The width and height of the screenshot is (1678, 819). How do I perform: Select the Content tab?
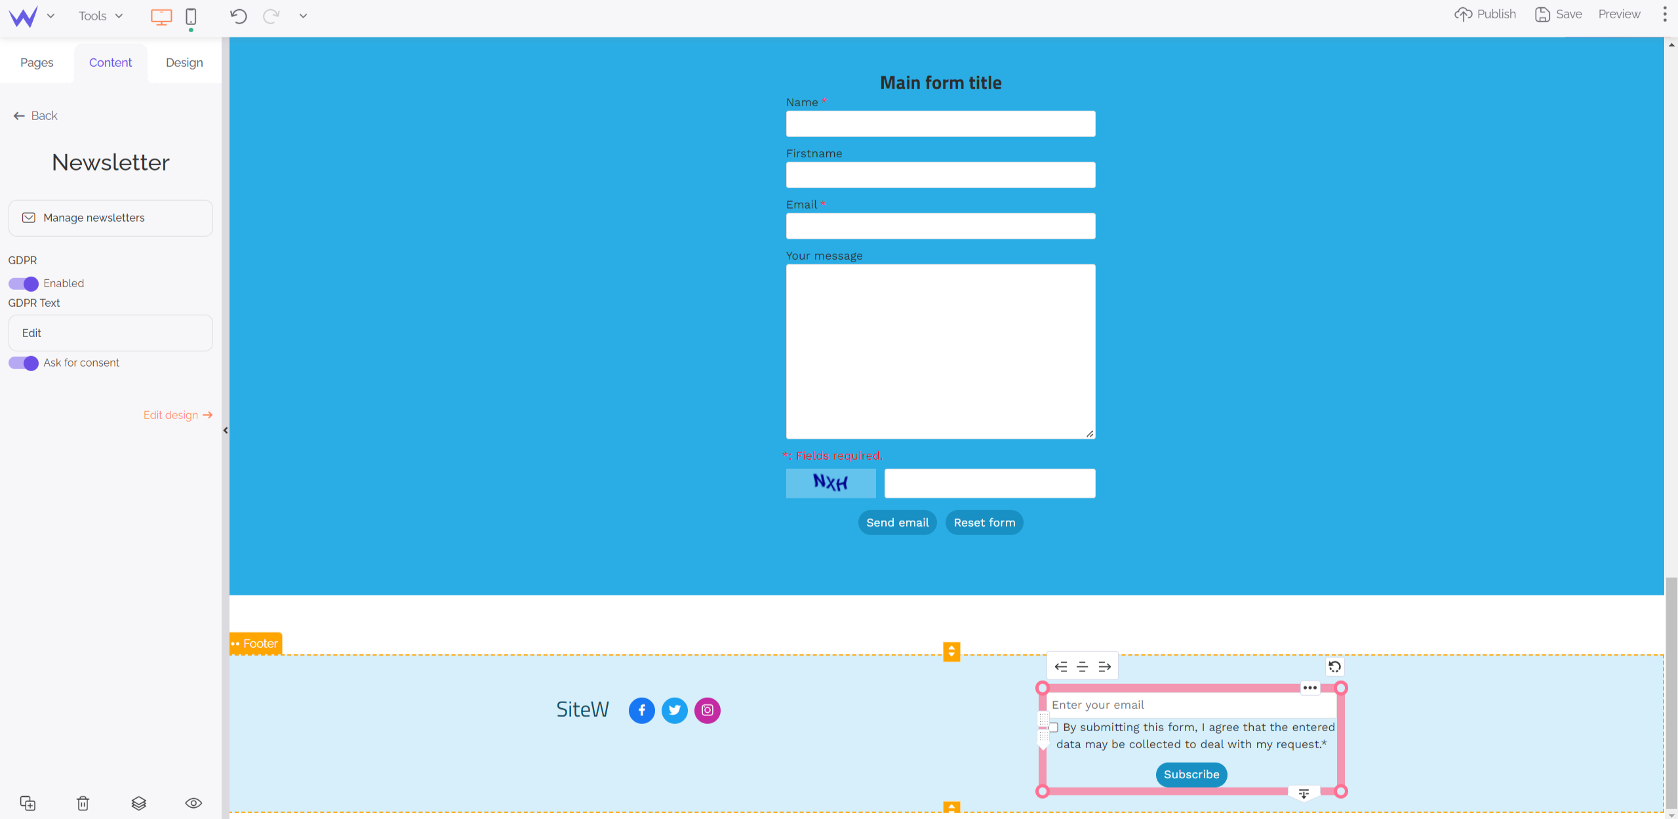tap(109, 62)
